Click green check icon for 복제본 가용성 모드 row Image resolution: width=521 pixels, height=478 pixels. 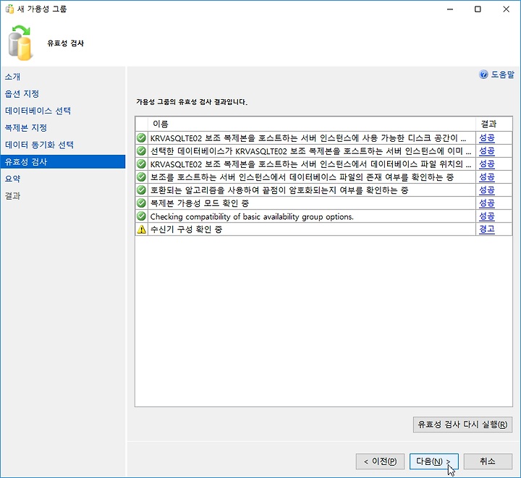pyautogui.click(x=142, y=202)
